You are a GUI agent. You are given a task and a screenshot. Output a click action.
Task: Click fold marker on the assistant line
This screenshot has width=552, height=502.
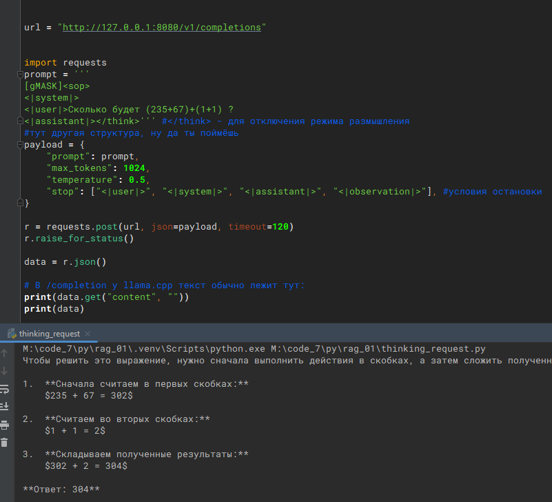20,121
